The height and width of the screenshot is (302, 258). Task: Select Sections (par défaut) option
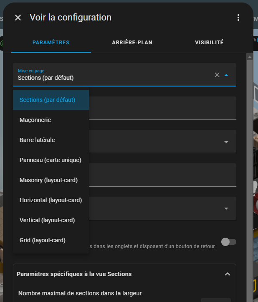(51, 100)
